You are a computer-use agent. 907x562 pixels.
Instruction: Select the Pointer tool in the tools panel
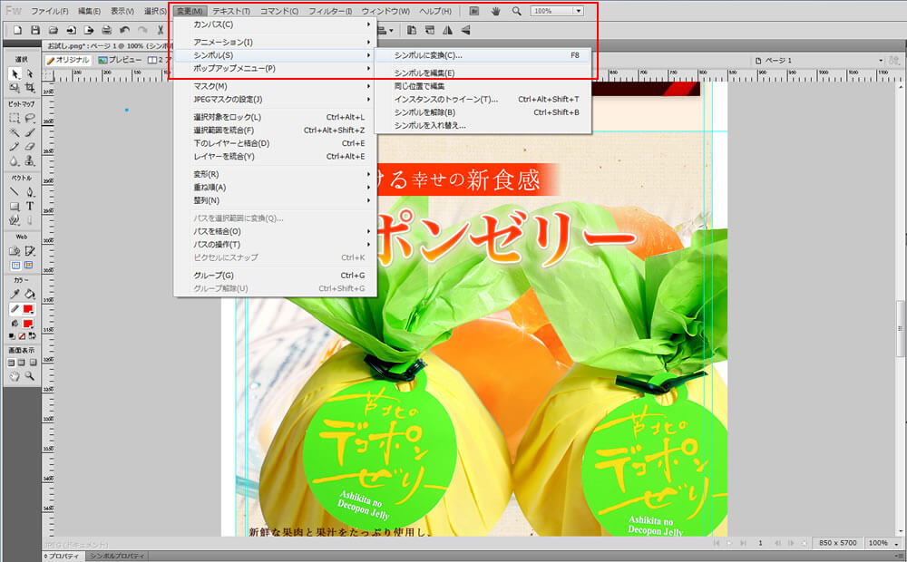tap(15, 73)
